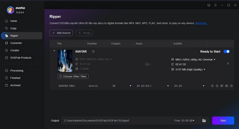239x129 pixels.
Task: Click the version number 13.0.0.0
Action: click(x=20, y=13)
